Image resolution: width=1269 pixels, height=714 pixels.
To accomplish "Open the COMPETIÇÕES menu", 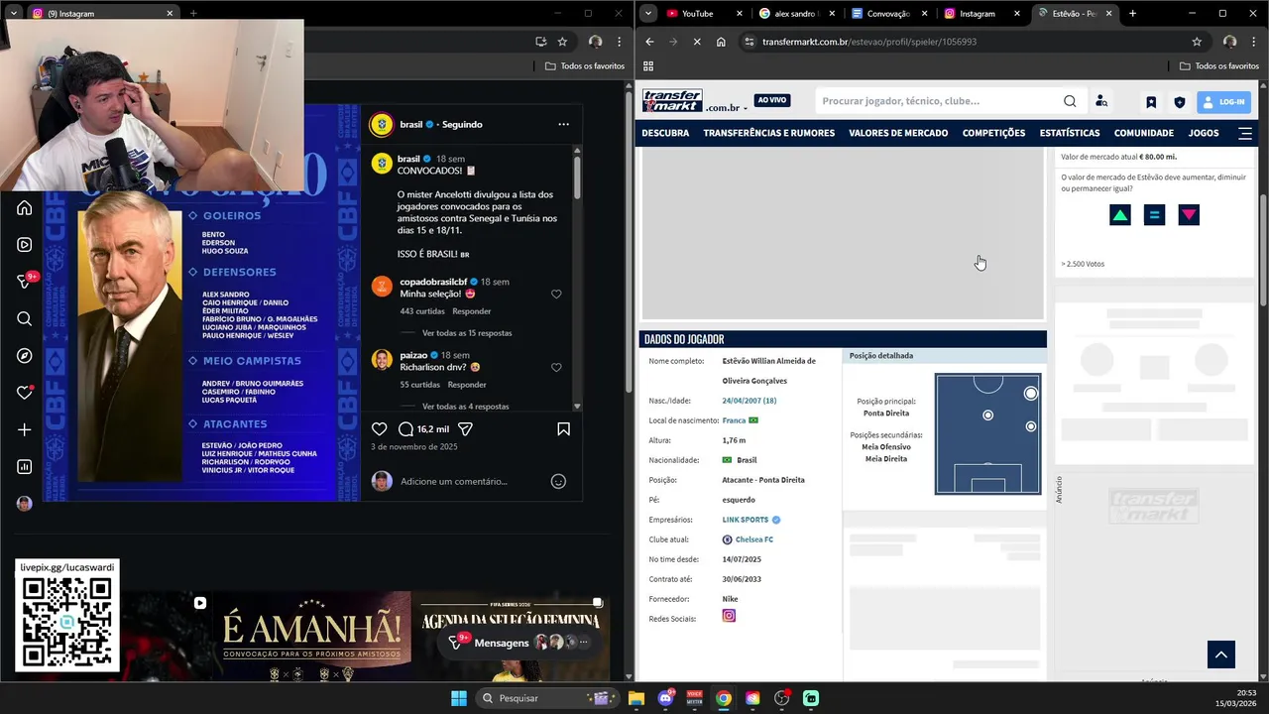I will click(993, 133).
